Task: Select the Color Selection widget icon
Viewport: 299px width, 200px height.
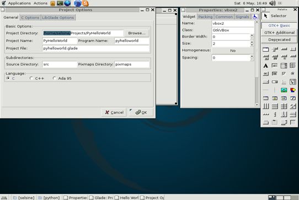Action: [293, 90]
